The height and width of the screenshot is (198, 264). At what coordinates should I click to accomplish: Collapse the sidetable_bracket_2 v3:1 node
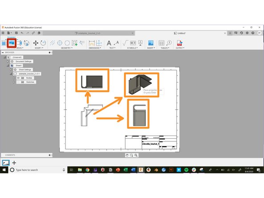click(11, 74)
